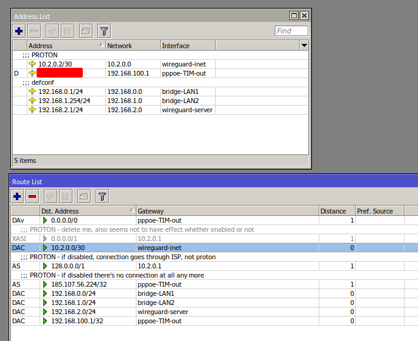Click pppoe-TIM-out interface in Address List
The width and height of the screenshot is (418, 341).
184,73
